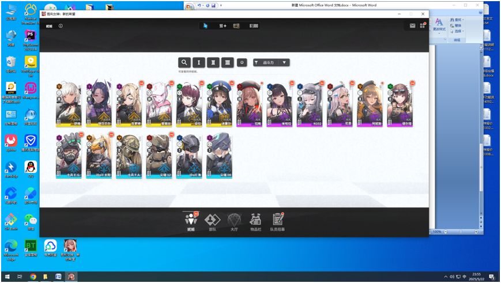Open the Windows Start button

[7, 277]
